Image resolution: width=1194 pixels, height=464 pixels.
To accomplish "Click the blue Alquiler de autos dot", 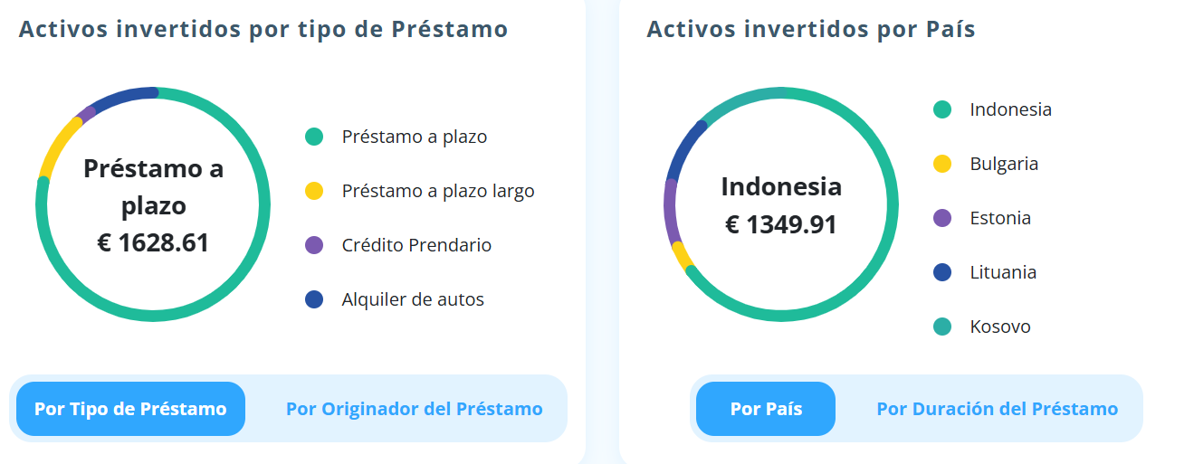I will coord(314,299).
